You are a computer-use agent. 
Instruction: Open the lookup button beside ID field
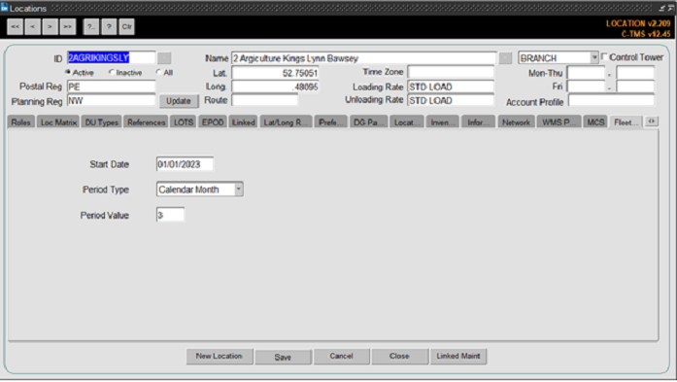(164, 58)
